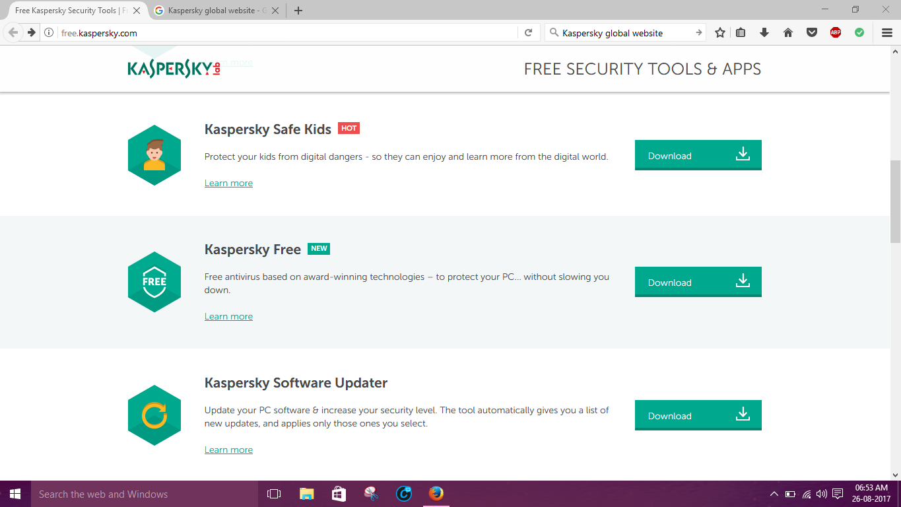Open the blue C app on the taskbar
Image resolution: width=901 pixels, height=507 pixels.
click(403, 494)
